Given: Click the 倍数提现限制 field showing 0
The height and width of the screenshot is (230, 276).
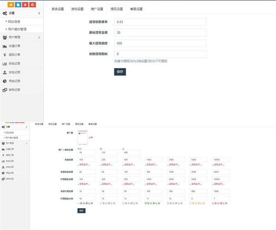Looking at the screenshot, I should pyautogui.click(x=160, y=54).
